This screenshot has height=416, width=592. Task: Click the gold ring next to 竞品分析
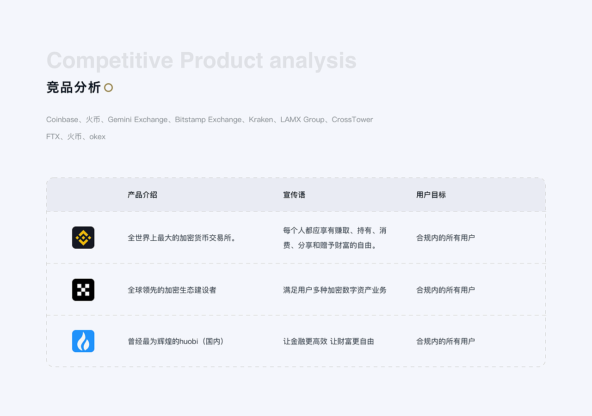click(x=108, y=87)
